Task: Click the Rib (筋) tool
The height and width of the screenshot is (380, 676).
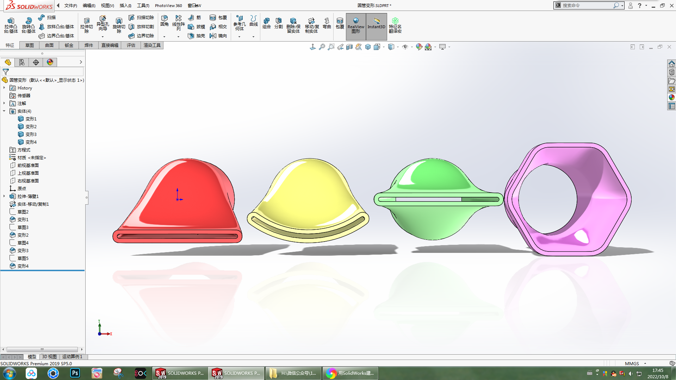Action: [x=194, y=17]
